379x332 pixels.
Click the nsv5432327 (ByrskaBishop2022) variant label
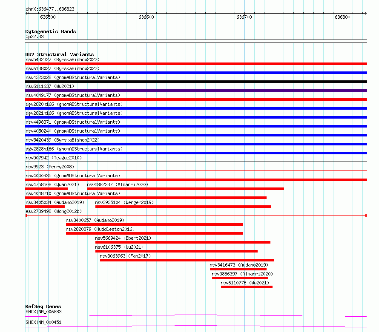point(63,60)
